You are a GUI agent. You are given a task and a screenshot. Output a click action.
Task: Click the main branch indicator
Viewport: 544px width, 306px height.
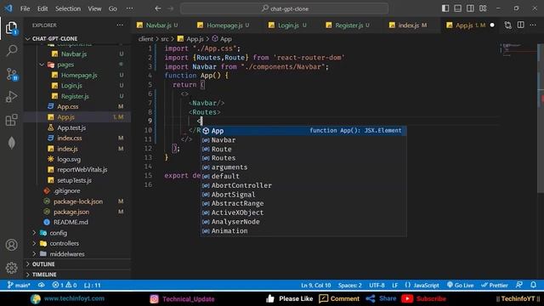pyautogui.click(x=19, y=286)
